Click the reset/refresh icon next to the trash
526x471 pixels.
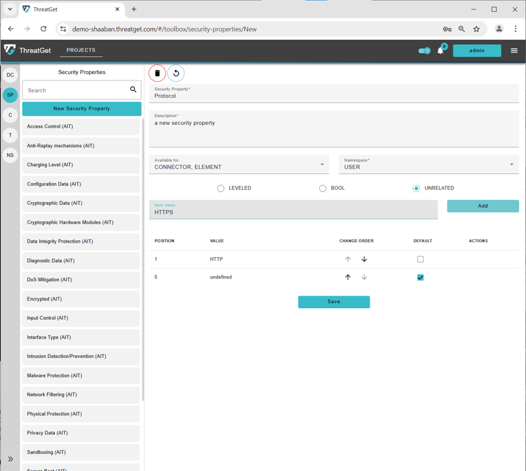[175, 73]
